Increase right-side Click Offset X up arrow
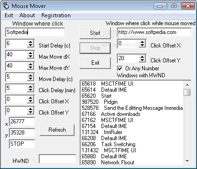 coord(143,42)
